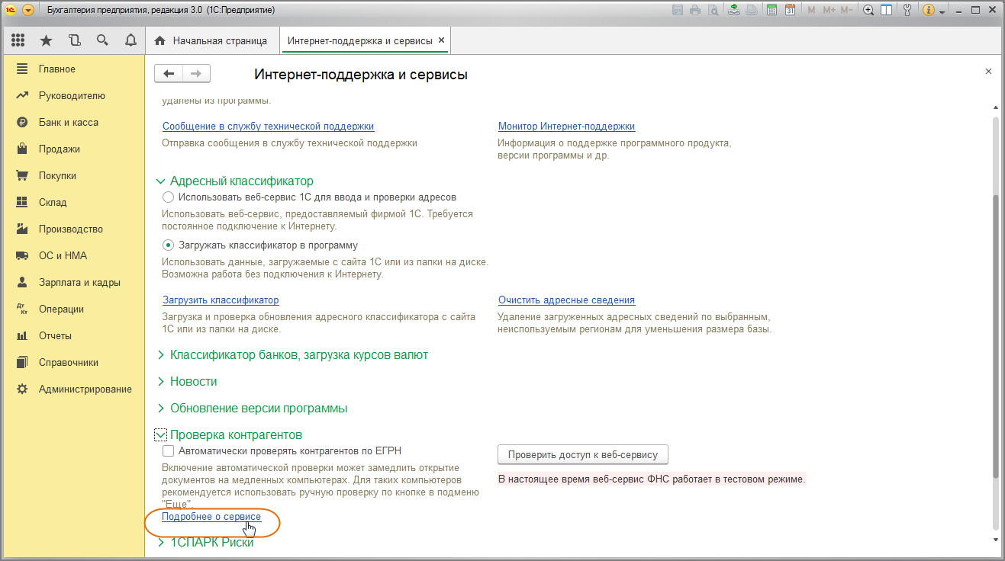Click the M- memory button

coord(846,11)
